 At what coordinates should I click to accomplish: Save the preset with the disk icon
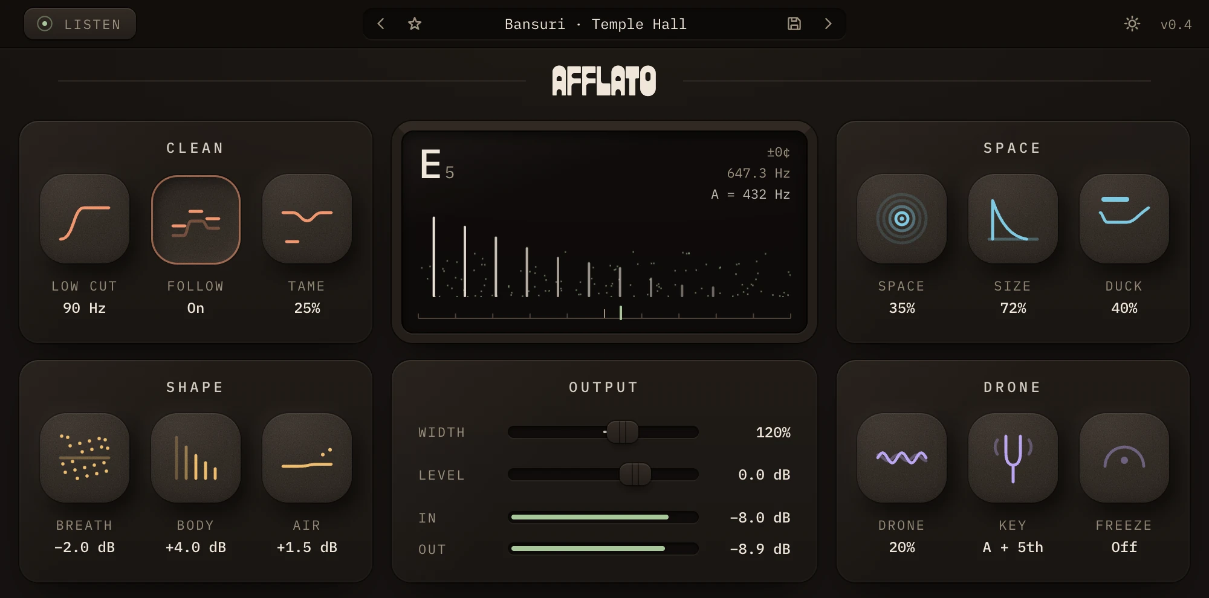point(794,24)
